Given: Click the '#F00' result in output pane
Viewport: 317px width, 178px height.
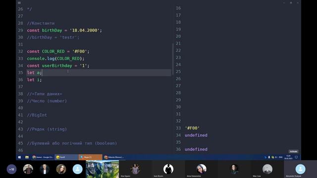Looking at the screenshot, I should (192, 128).
